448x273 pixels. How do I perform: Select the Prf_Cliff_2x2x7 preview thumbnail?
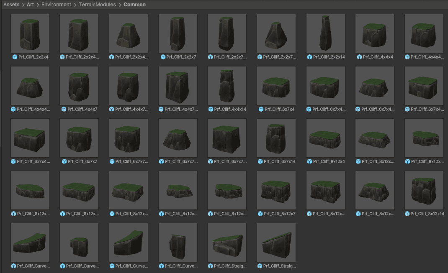click(178, 33)
